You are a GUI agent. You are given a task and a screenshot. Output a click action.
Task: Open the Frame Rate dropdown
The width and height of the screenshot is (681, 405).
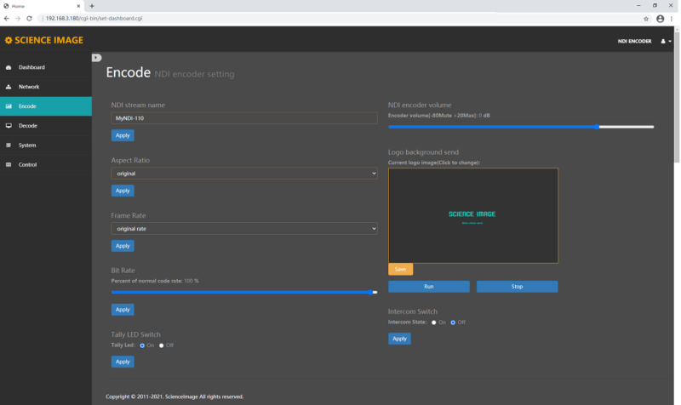point(243,229)
